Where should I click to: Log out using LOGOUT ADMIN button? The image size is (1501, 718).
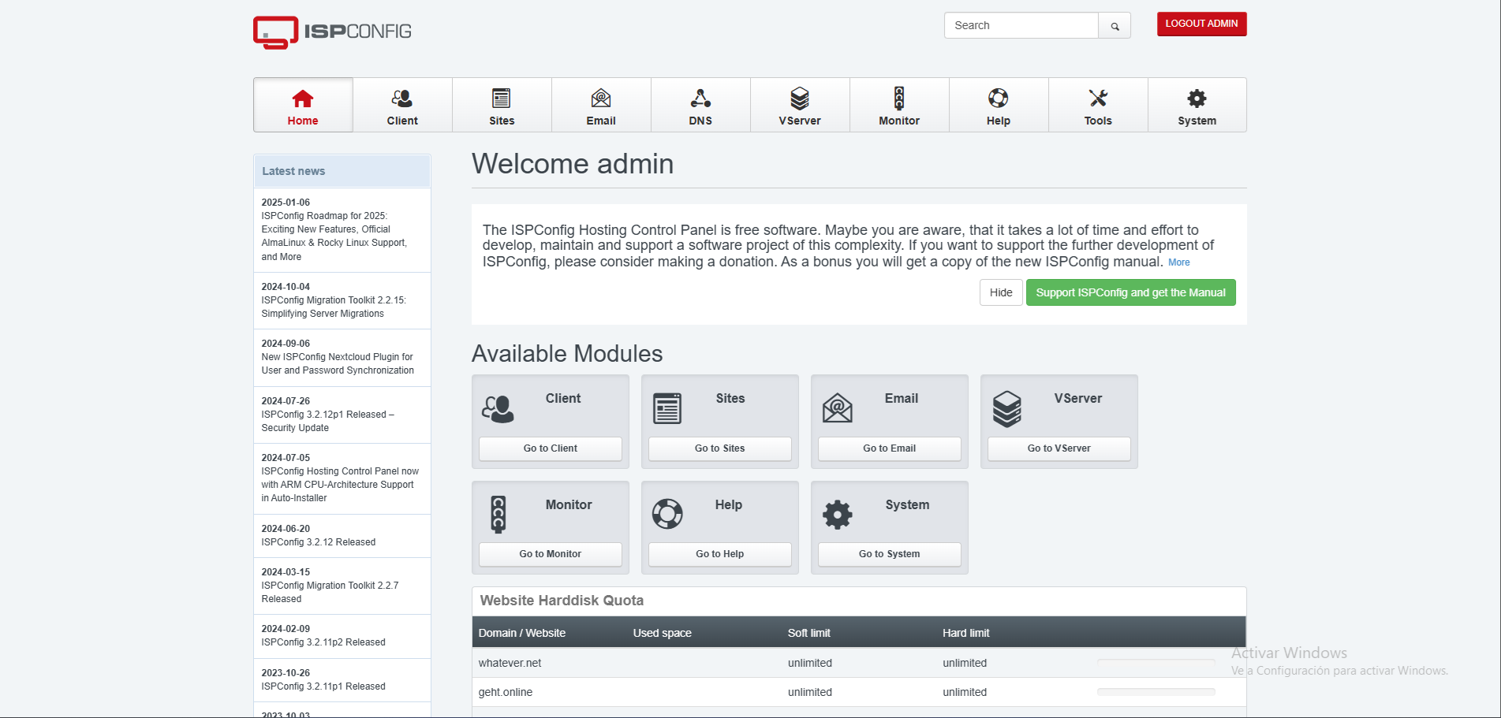click(x=1202, y=24)
